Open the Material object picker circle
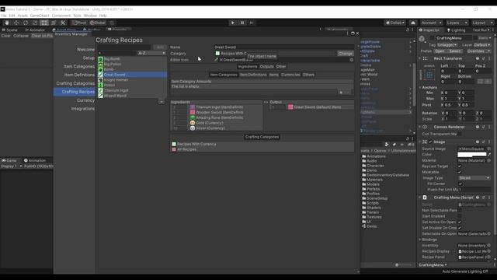Screen dimensions: 497x280 (x=488, y=160)
